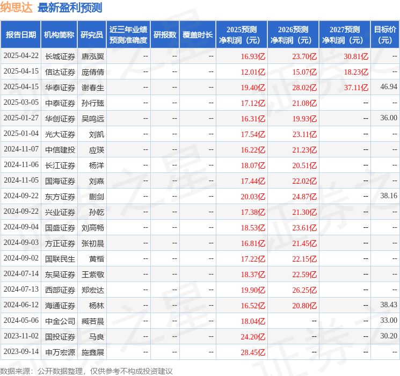This screenshot has width=400, height=376.
Task: Click the 方正证券 institution cell
Action: [x=60, y=243]
